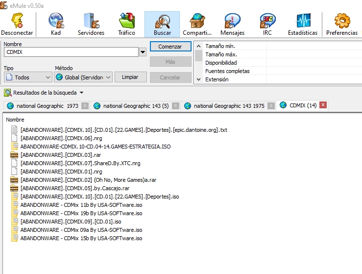Click the Nombre search text field
This screenshot has height=274, width=362.
click(x=71, y=52)
